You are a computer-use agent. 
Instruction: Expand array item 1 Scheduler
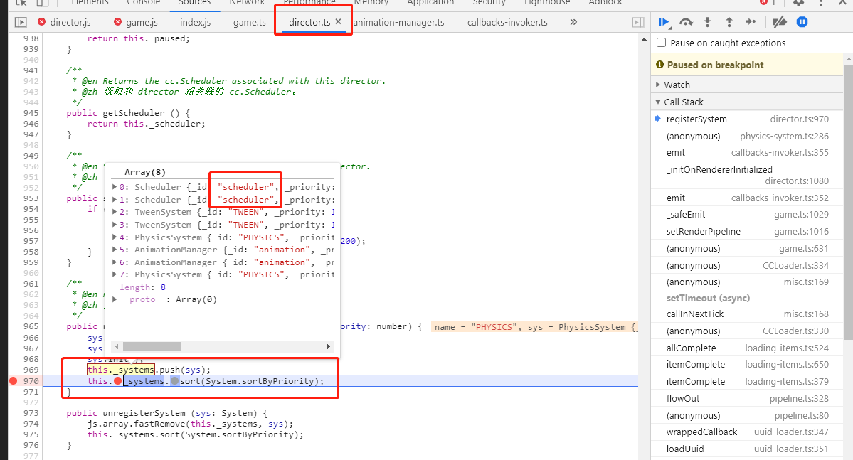pyautogui.click(x=115, y=200)
